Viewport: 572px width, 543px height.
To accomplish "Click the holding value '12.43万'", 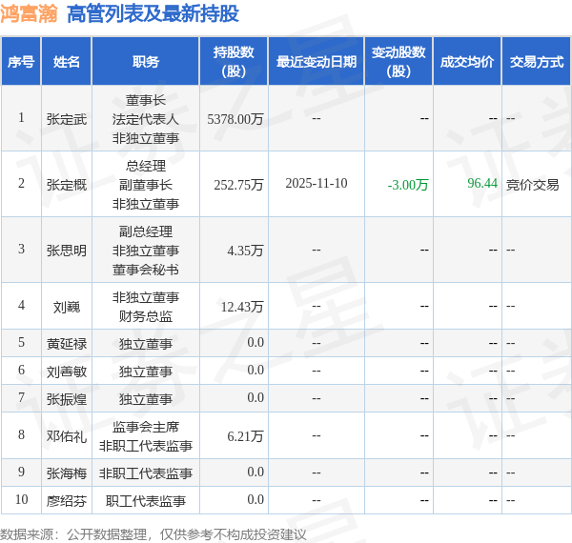I will point(242,307).
